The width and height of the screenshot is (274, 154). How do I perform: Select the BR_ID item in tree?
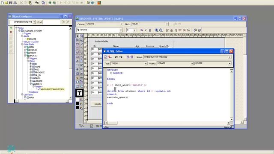pos(38,75)
